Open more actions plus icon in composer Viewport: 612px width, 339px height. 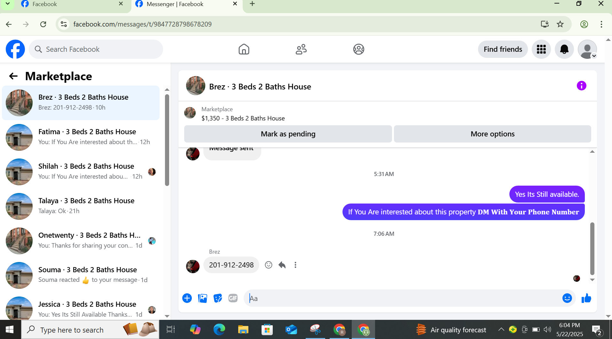(x=187, y=298)
